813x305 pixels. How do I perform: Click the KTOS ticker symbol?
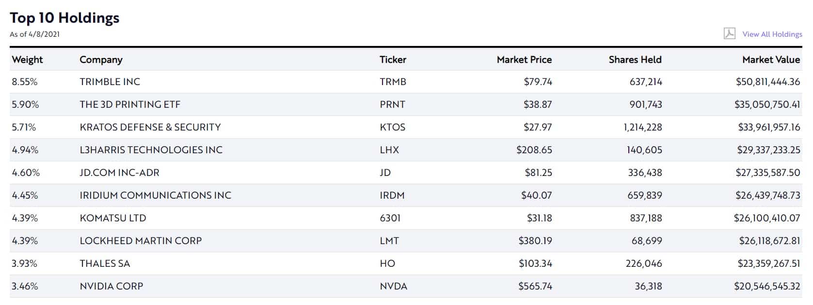[x=393, y=127]
